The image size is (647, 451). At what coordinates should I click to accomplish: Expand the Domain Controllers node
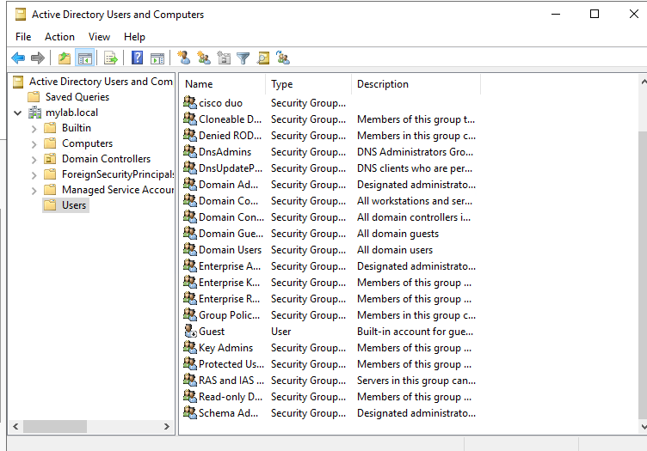click(x=34, y=160)
